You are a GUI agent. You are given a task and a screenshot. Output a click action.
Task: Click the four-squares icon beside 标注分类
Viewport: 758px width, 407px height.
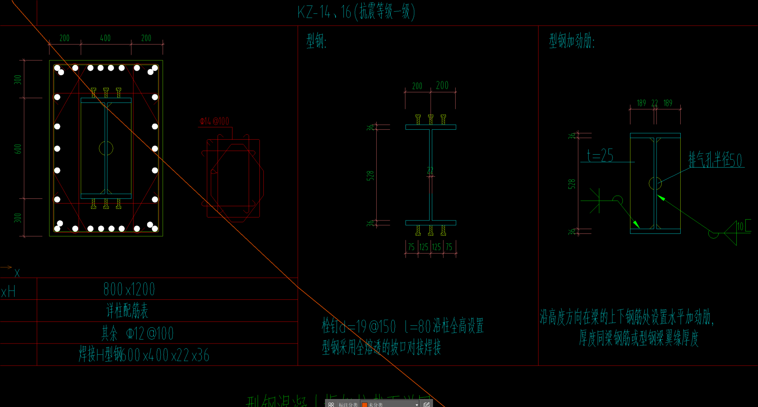pos(331,404)
